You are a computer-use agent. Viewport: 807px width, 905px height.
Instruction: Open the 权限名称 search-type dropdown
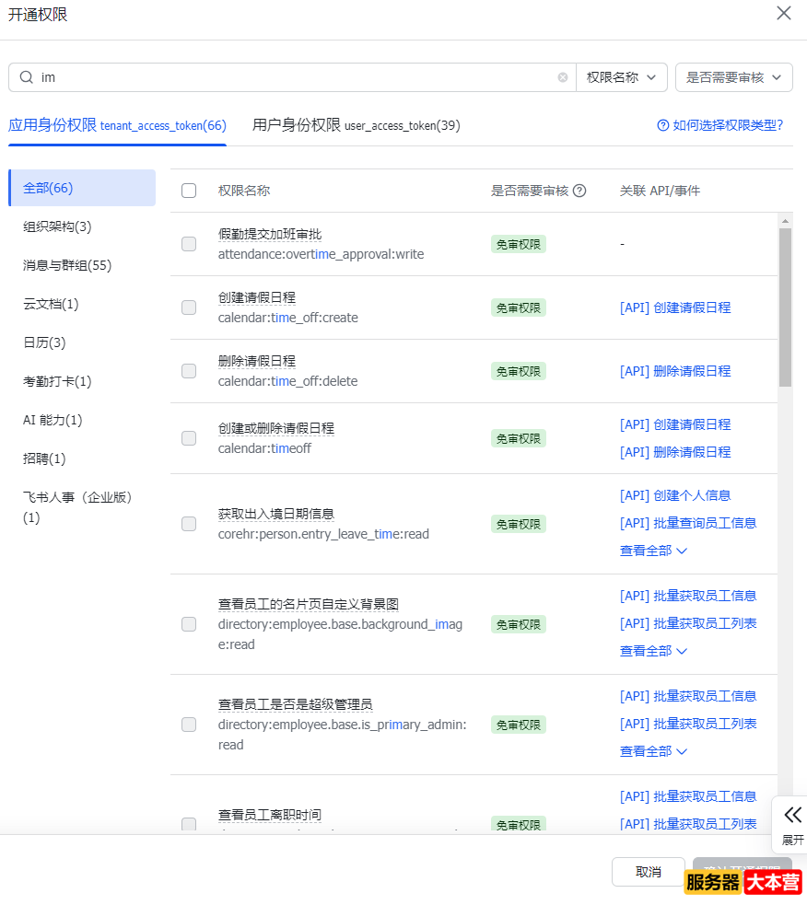tap(622, 77)
